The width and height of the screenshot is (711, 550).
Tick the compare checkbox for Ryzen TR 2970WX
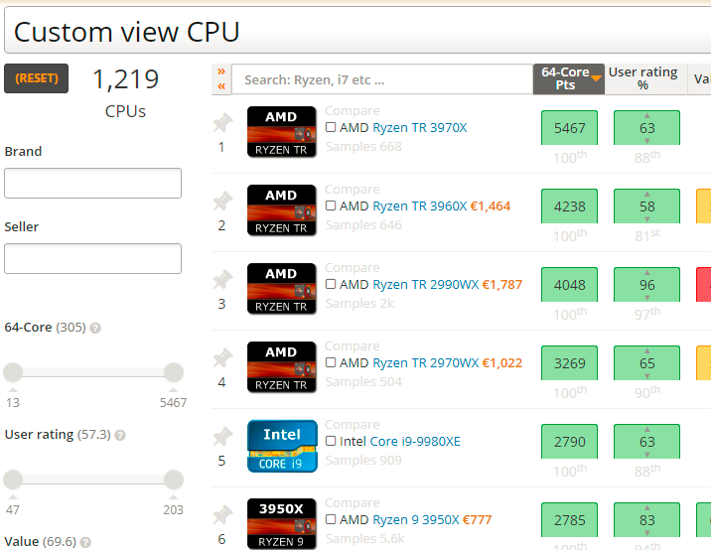[331, 362]
